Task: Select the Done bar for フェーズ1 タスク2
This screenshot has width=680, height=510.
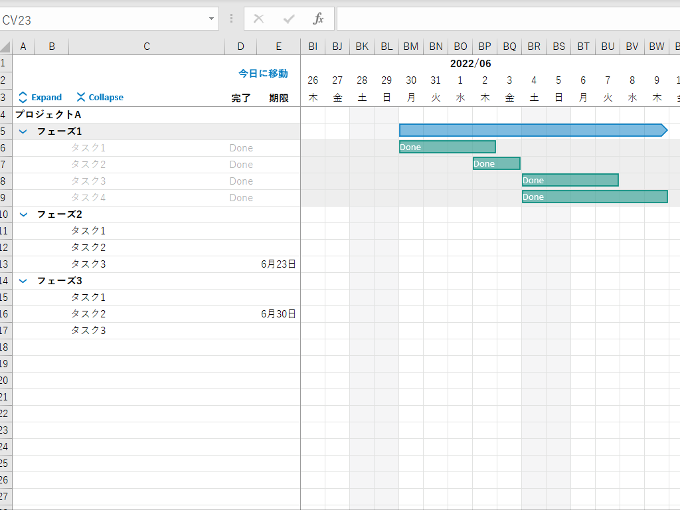Action: [x=496, y=163]
